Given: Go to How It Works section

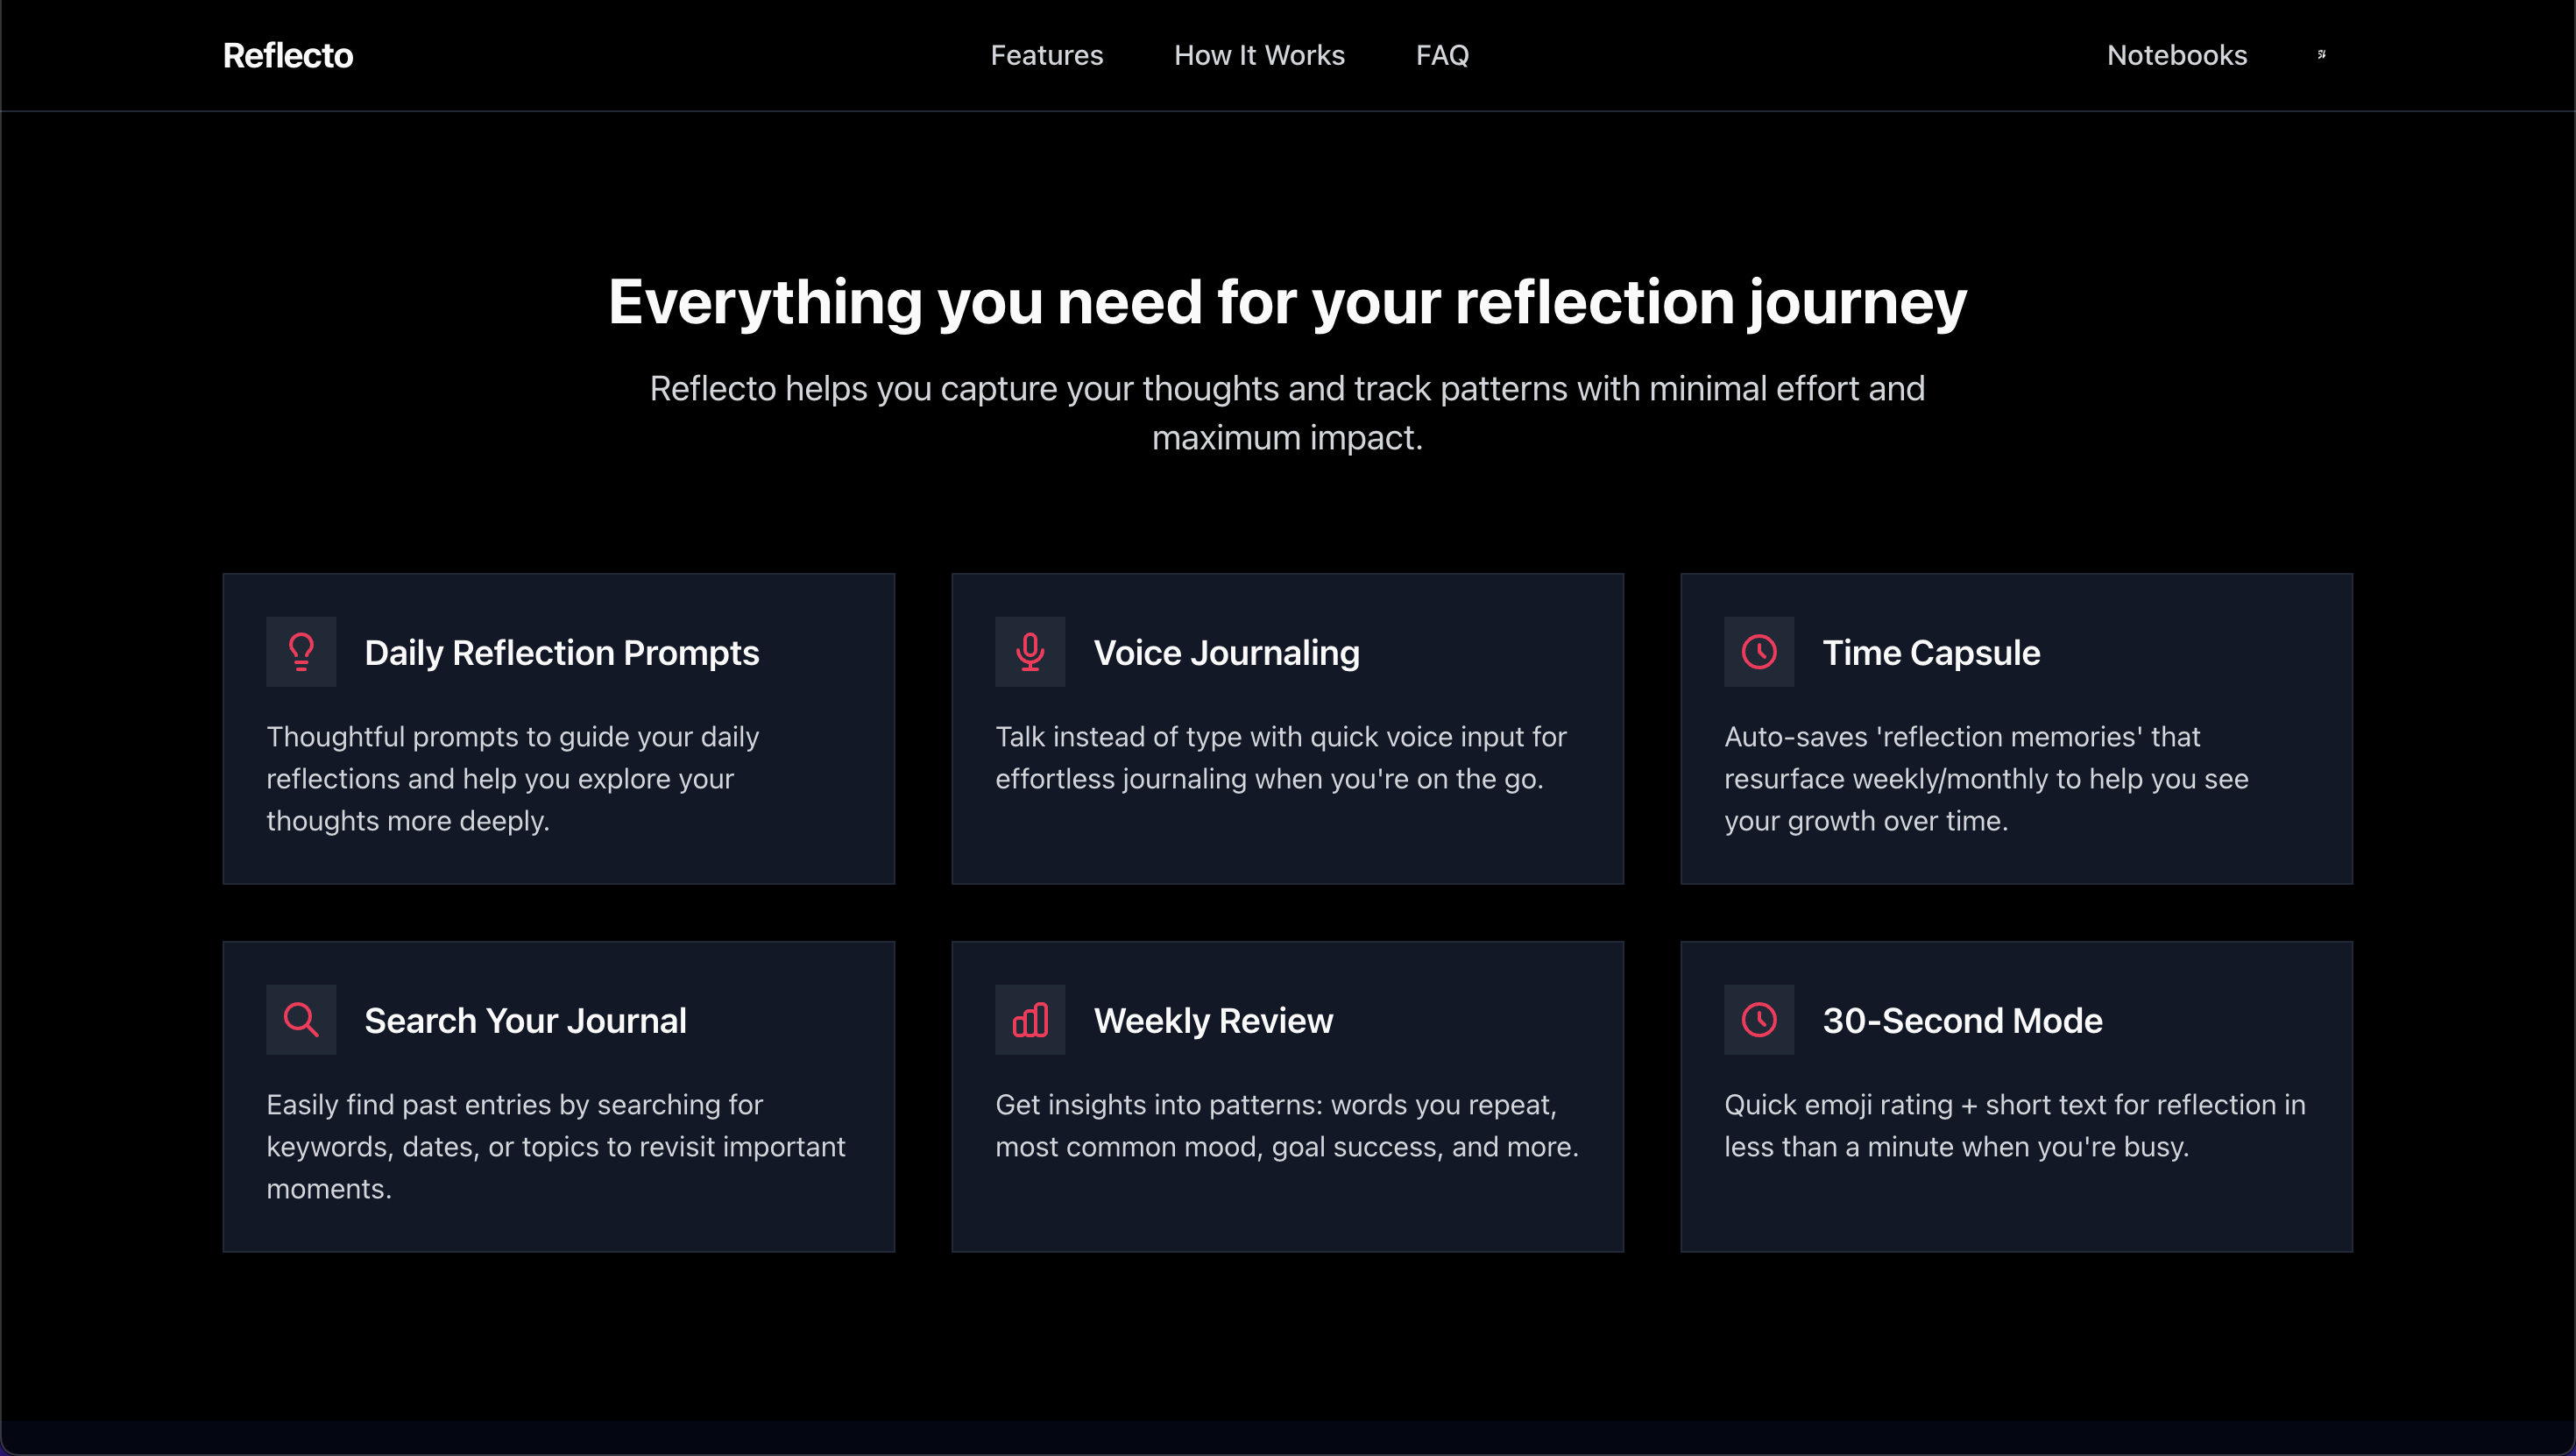Looking at the screenshot, I should [1259, 55].
